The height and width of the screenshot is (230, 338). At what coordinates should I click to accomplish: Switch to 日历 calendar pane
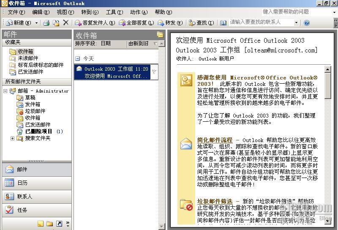[x=37, y=183]
